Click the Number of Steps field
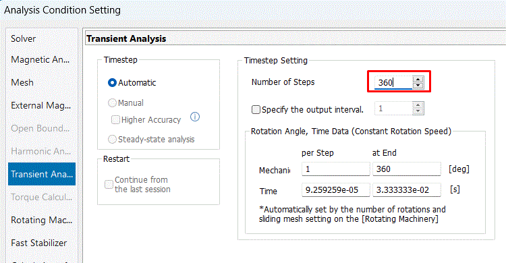 (x=393, y=83)
